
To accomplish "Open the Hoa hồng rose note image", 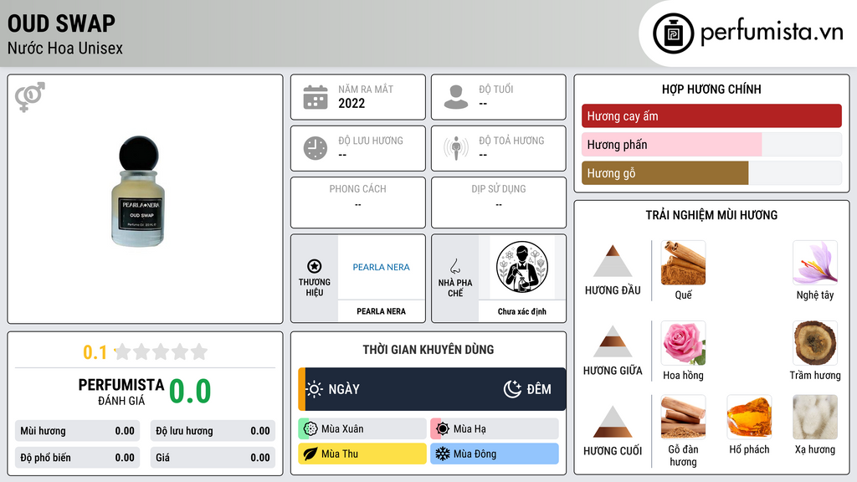I will 683,343.
